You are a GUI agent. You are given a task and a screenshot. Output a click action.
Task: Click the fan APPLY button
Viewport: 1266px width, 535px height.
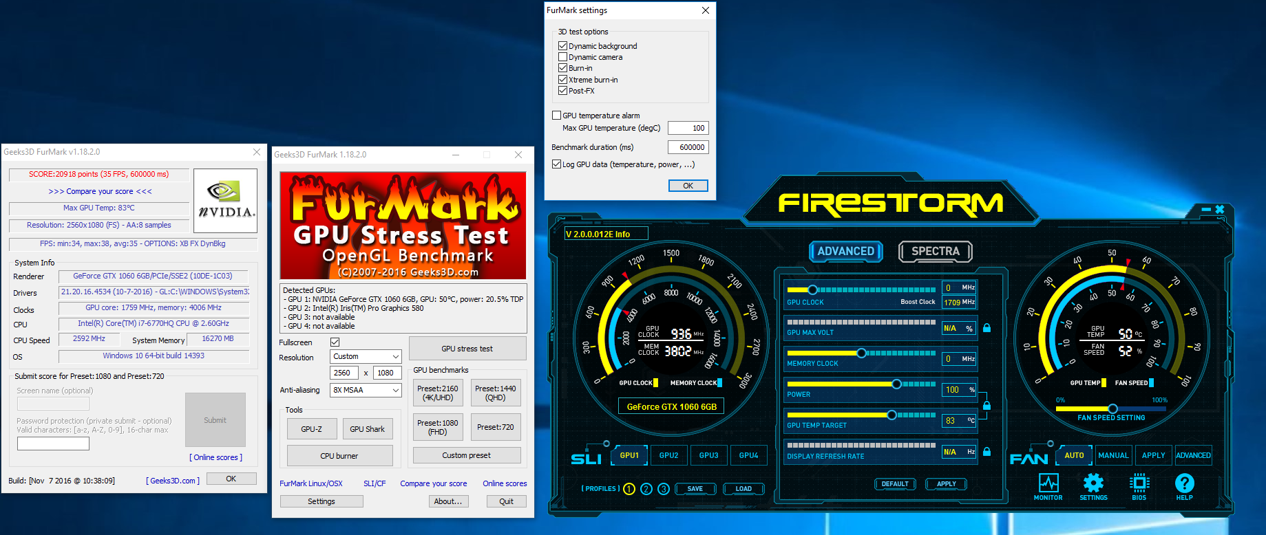point(1154,455)
